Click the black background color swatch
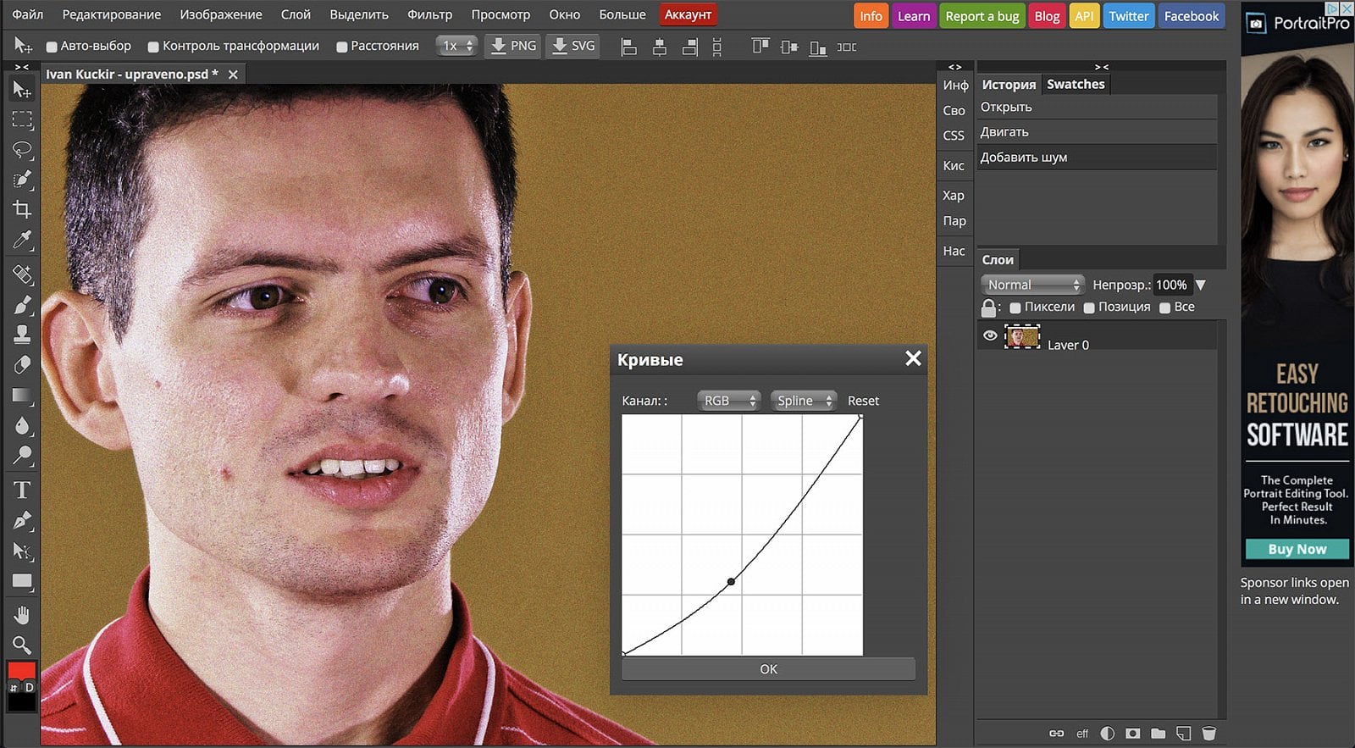1355x748 pixels. click(21, 702)
